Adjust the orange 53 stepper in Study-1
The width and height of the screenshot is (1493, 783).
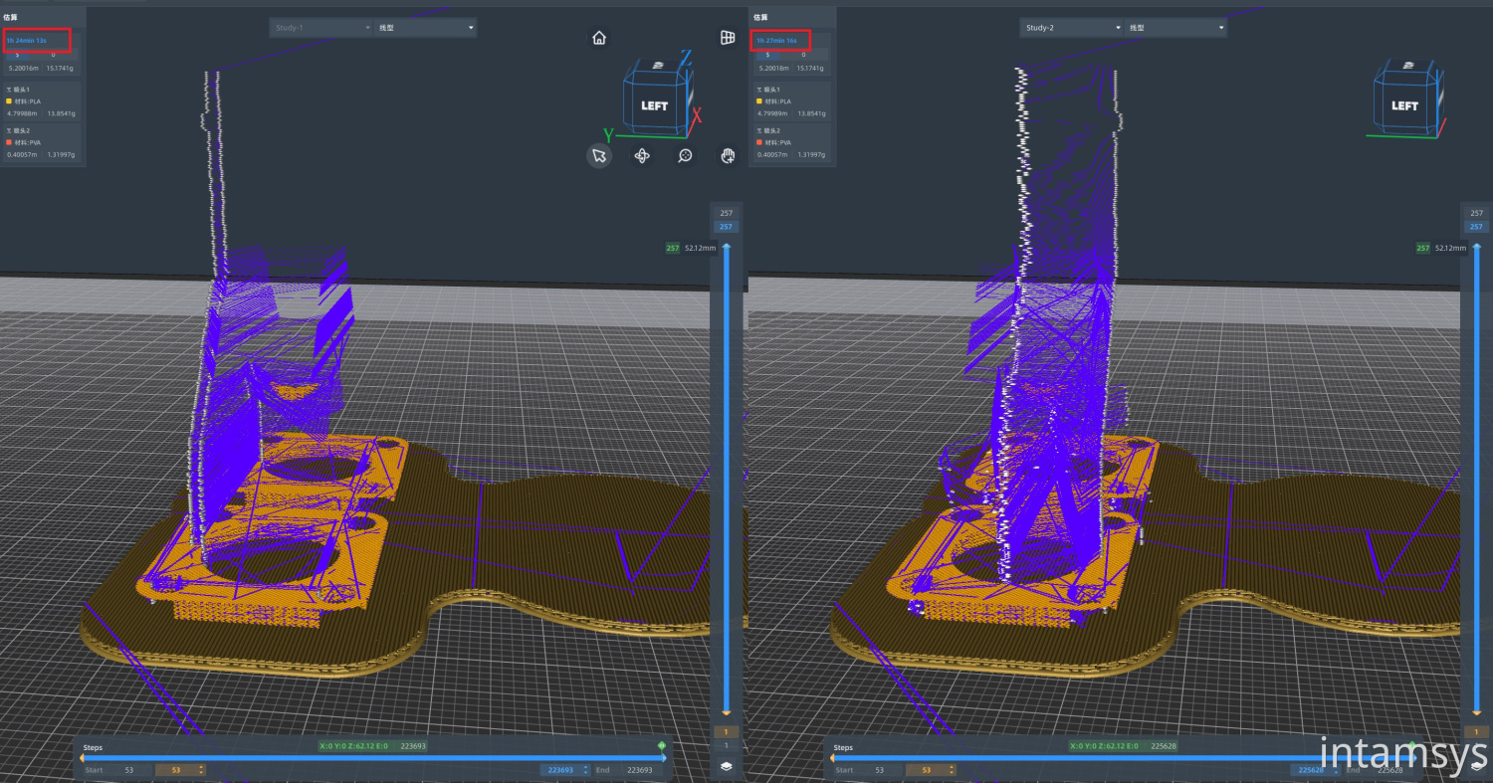coord(180,770)
